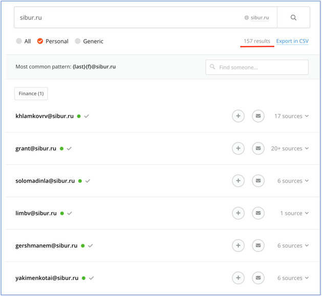This screenshot has height=296, width=322.
Task: Select the Generic filter radio button
Action: [78, 42]
